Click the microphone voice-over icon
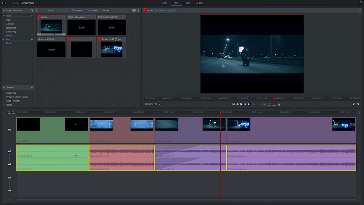The image size is (364, 205). 279,104
